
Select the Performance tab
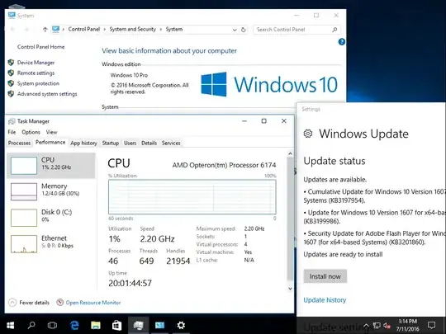coord(50,143)
